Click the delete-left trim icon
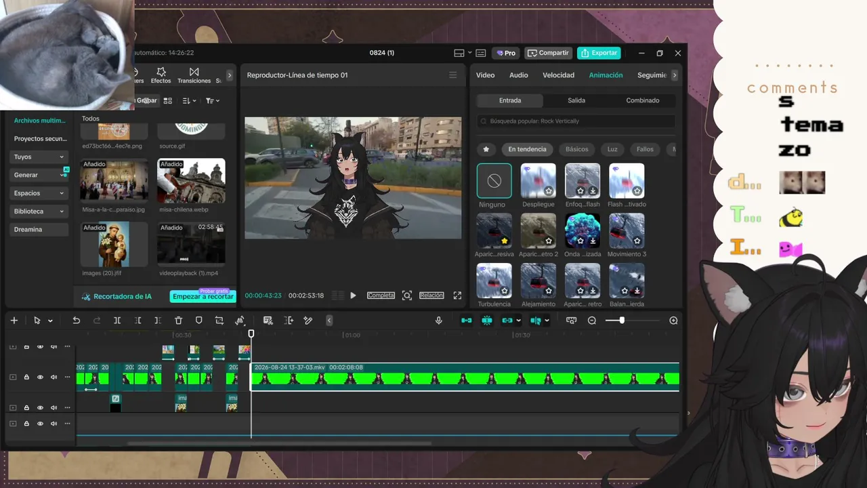This screenshot has width=867, height=488. pos(138,321)
